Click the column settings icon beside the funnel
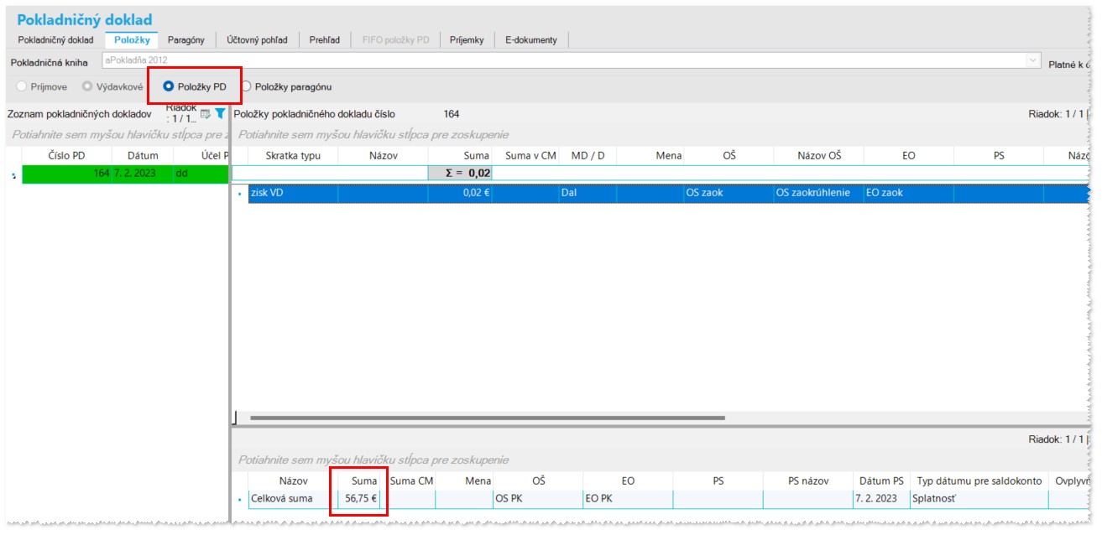Viewport: 1102px width, 535px height. [x=205, y=114]
